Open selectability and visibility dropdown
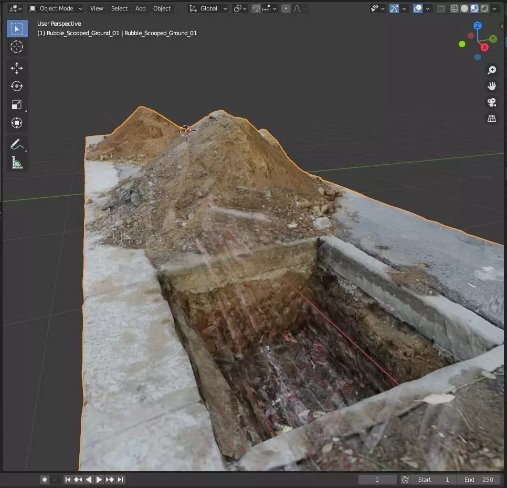The image size is (507, 488). click(377, 8)
